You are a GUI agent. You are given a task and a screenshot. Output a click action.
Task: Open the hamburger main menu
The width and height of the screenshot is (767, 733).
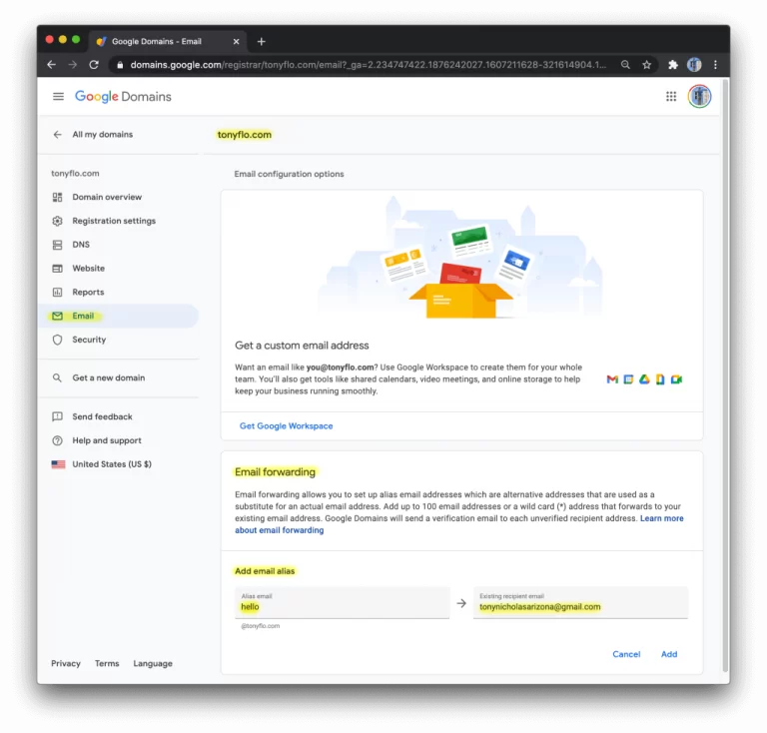[x=58, y=97]
